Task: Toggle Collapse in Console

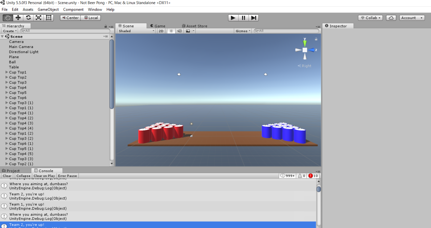Action: 23,176
